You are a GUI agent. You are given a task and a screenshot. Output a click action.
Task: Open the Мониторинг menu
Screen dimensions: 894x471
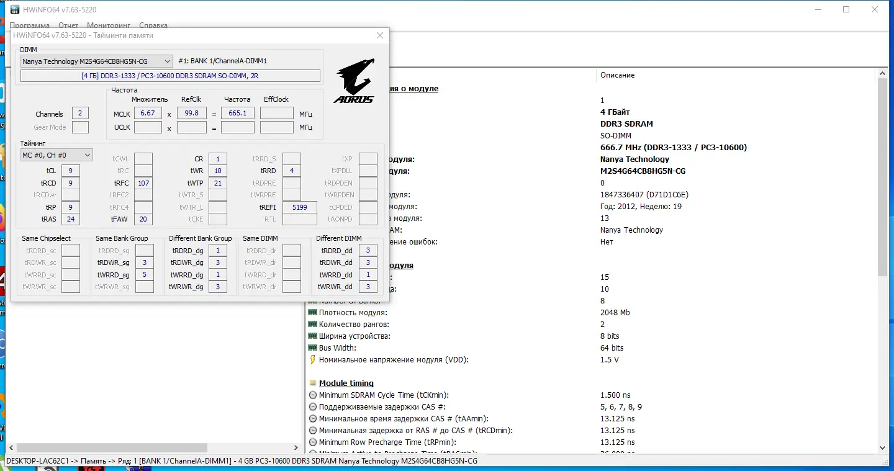[x=109, y=25]
